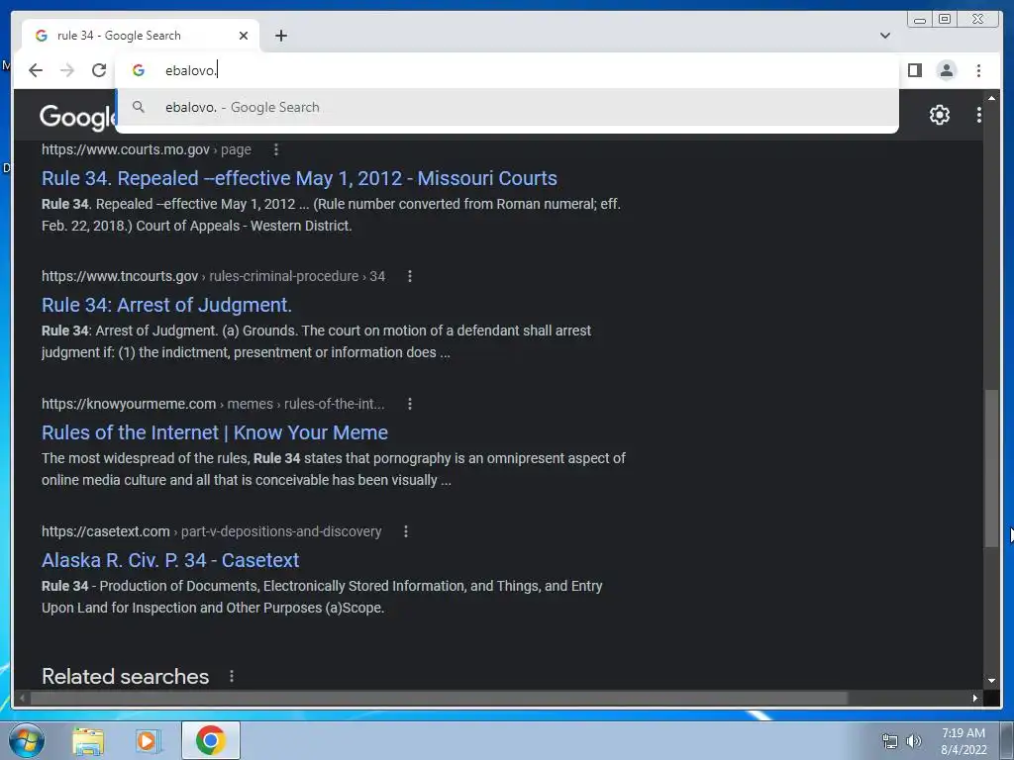The image size is (1014, 760).
Task: Click the vertical scrollbar down arrow
Action: [991, 681]
